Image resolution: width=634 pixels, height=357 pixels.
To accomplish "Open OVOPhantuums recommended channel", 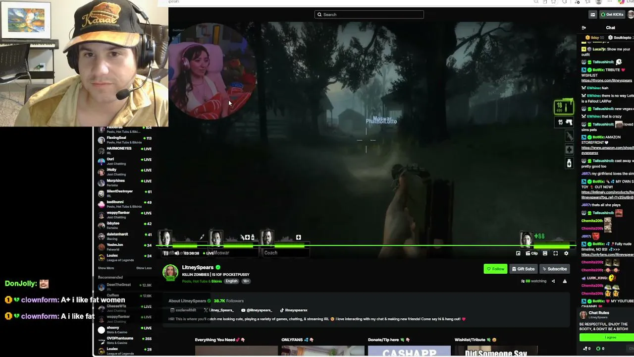I will (125, 340).
